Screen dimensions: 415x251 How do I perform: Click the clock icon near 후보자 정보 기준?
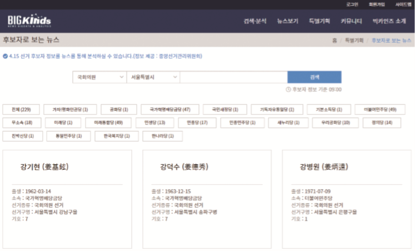tap(288, 89)
